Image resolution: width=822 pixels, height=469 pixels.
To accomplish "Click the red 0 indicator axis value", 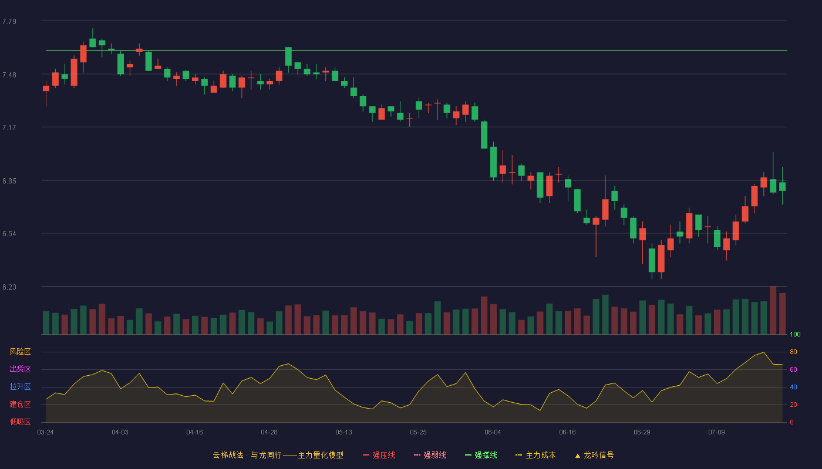I will pyautogui.click(x=791, y=422).
